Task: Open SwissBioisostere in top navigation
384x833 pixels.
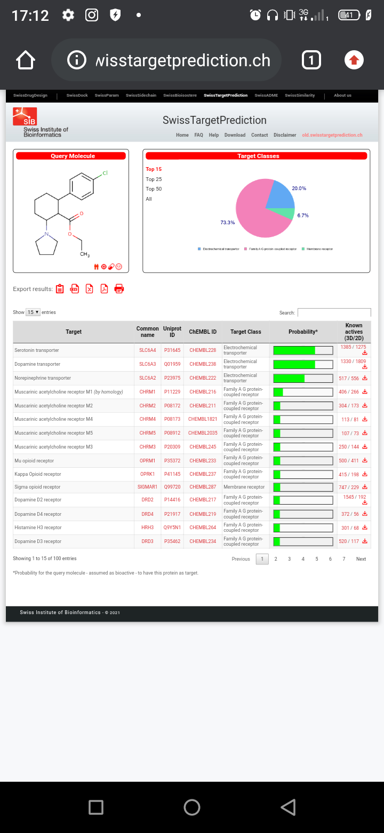Action: 180,96
